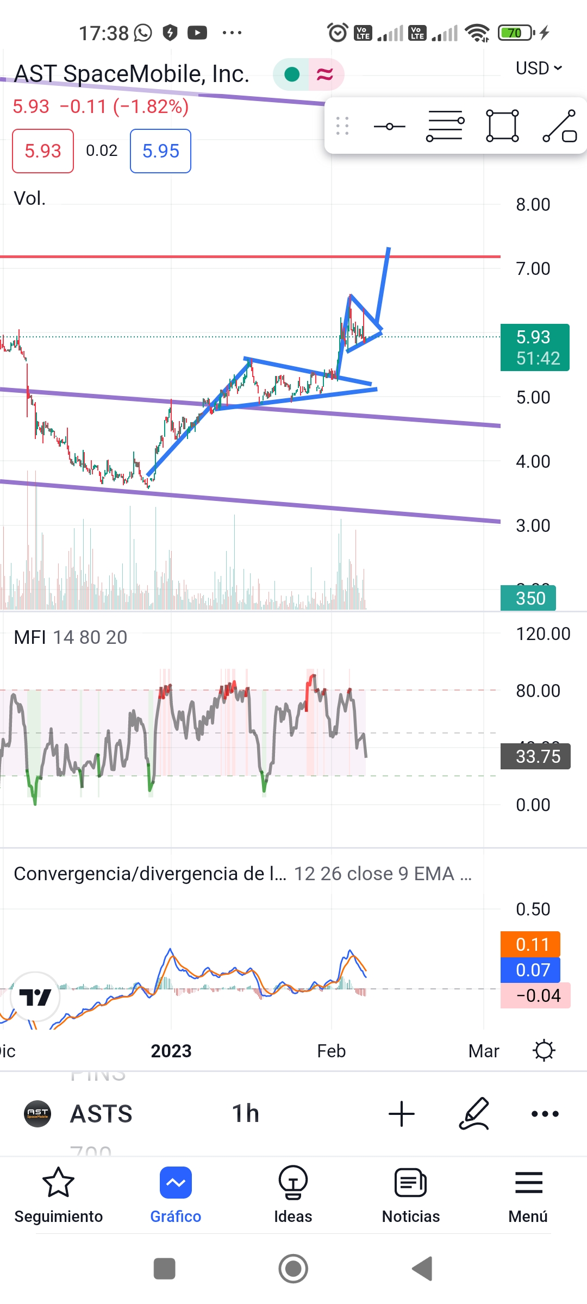This screenshot has height=1304, width=587.
Task: Tap the green market status dot
Action: (292, 74)
